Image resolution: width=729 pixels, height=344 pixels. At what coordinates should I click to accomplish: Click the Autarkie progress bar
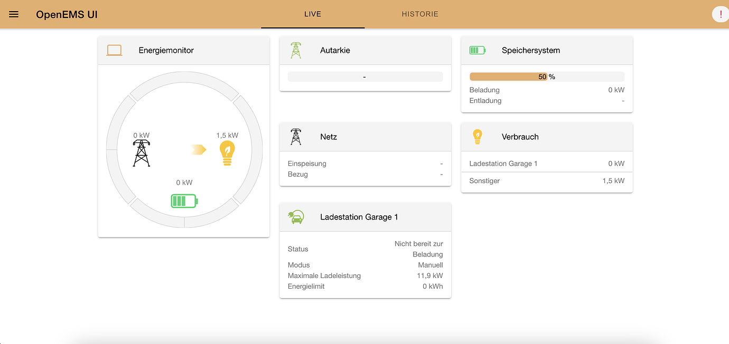click(365, 77)
